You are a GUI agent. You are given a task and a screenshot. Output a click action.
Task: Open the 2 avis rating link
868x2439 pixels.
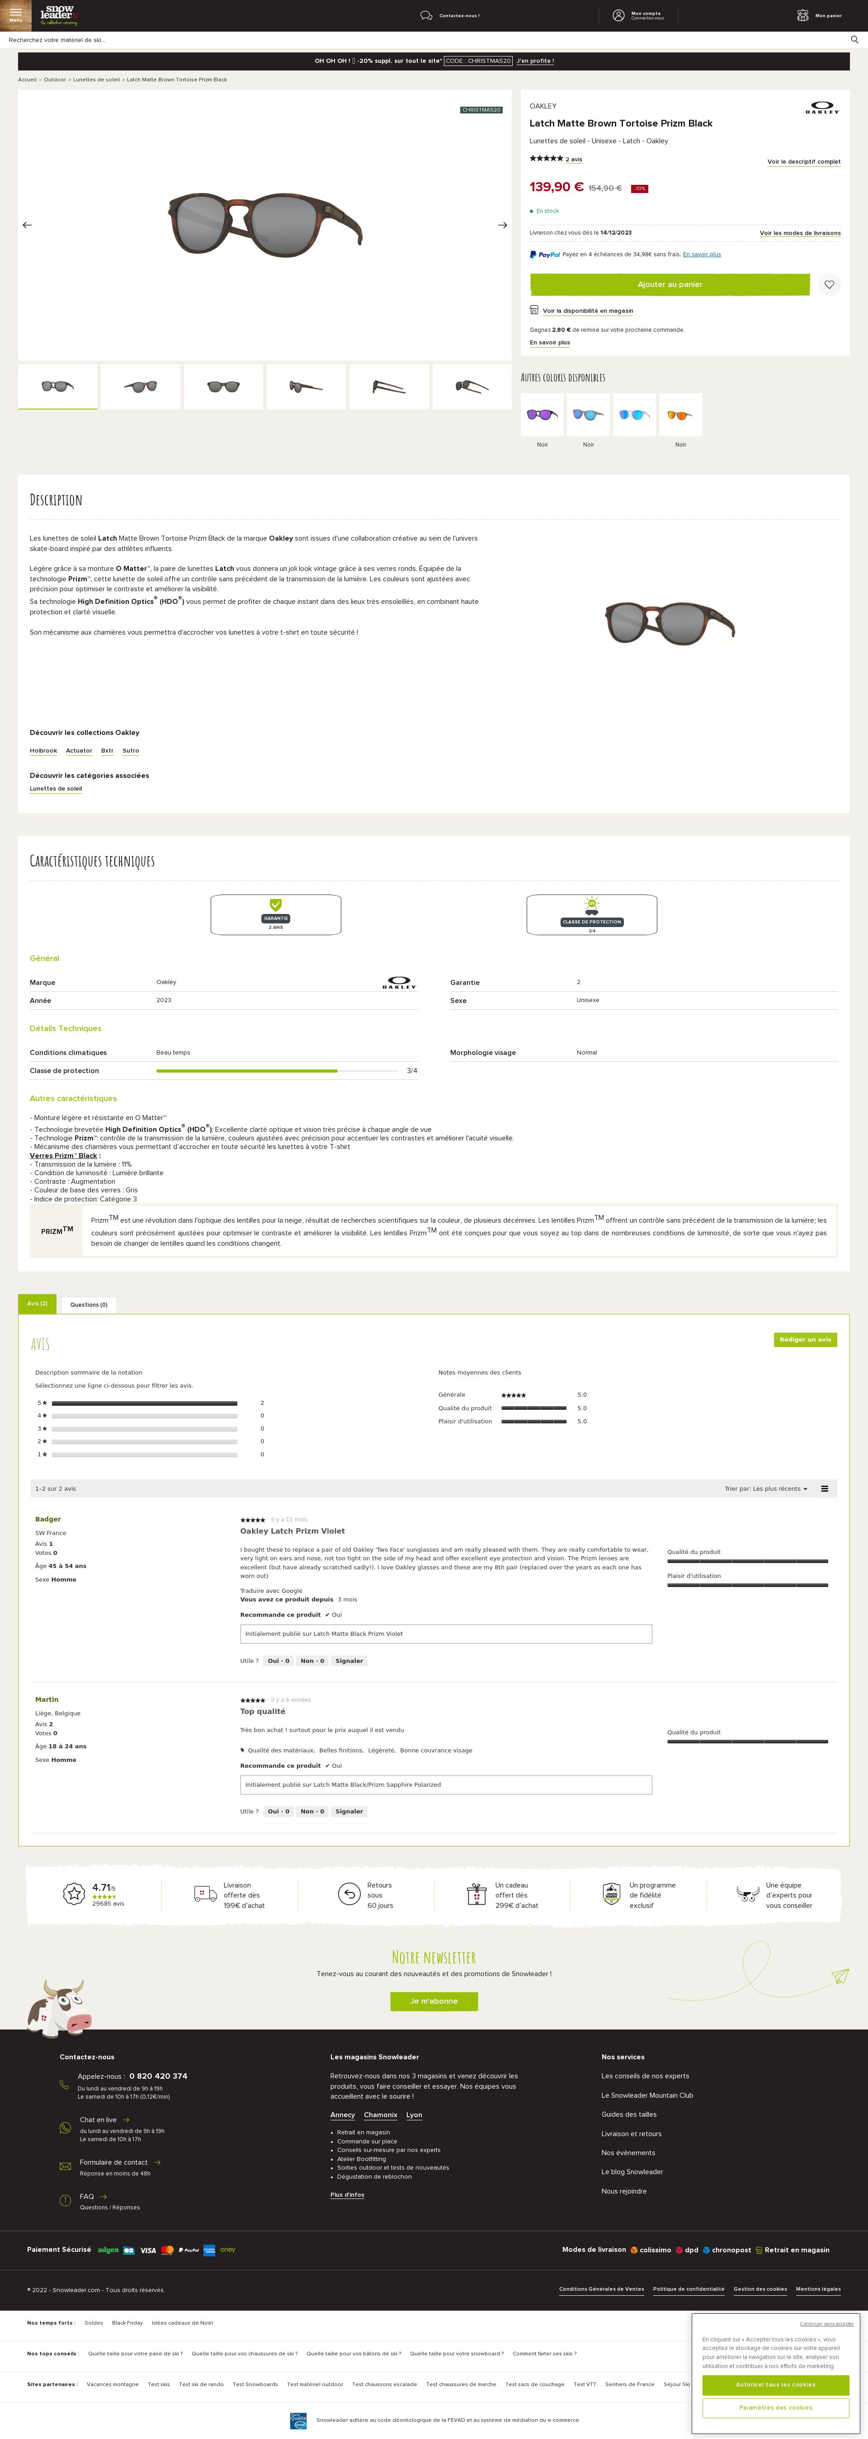pos(574,160)
